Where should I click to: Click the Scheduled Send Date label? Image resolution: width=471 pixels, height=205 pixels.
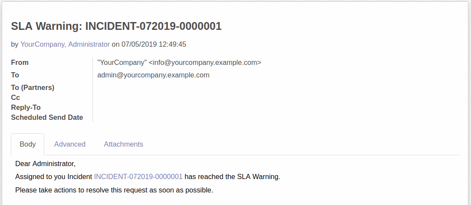47,117
